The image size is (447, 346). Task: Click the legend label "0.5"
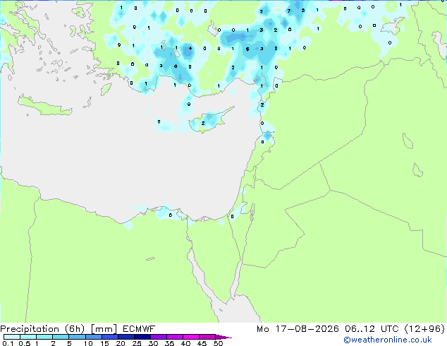click(x=25, y=343)
